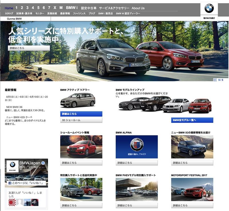The height and width of the screenshot is (211, 229).
Task: Open the 3D ショールーム button
Action: click(81, 120)
